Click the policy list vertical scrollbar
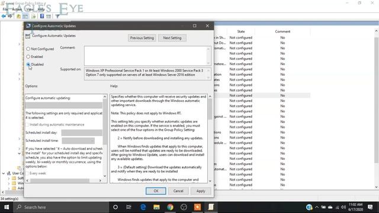This screenshot has width=379, height=213. [x=376, y=100]
